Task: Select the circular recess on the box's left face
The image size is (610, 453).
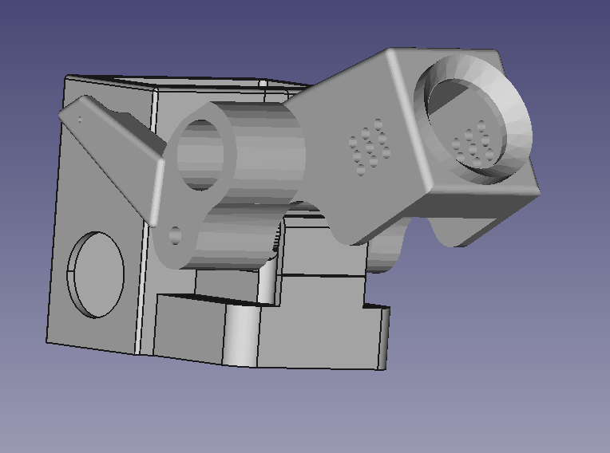Action: [97, 275]
